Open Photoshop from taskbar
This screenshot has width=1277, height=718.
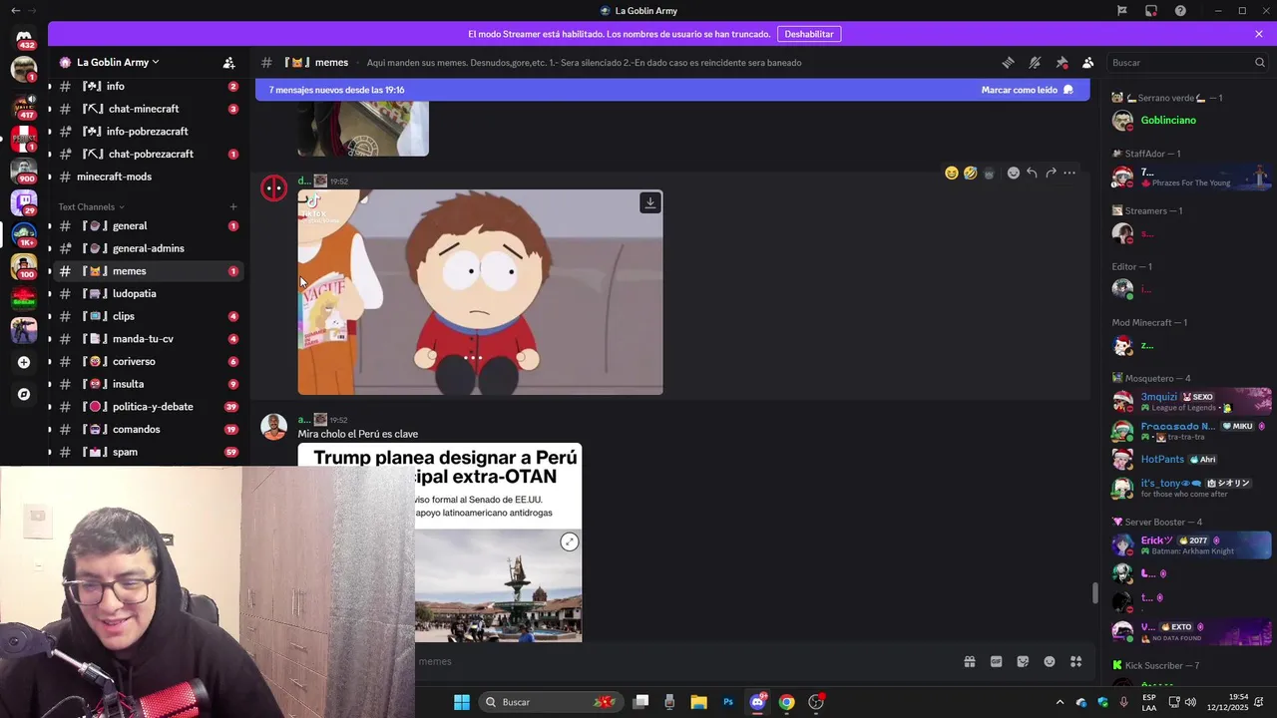[x=728, y=702]
